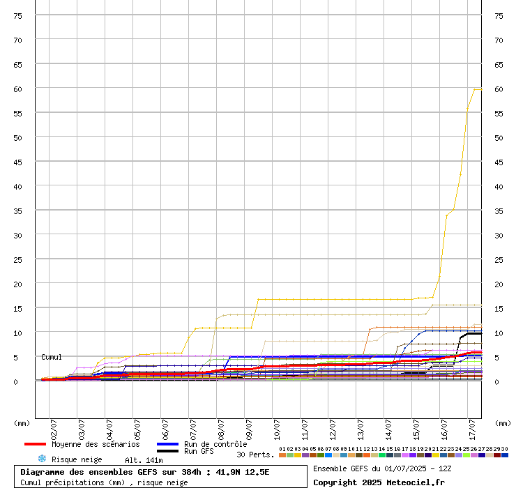
Task: Select perturbation 21 golden yellow swatch
Action: click(x=435, y=455)
